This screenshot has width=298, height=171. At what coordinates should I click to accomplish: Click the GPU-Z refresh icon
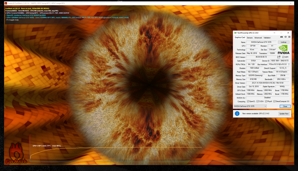pyautogui.click(x=285, y=37)
